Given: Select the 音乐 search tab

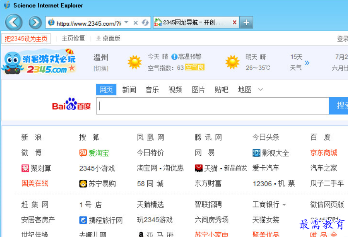Looking at the screenshot, I should point(152,90).
